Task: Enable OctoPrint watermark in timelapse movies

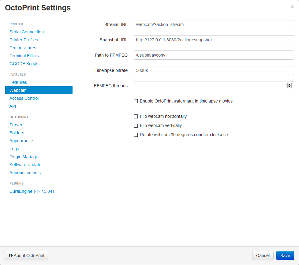Action: [136, 101]
